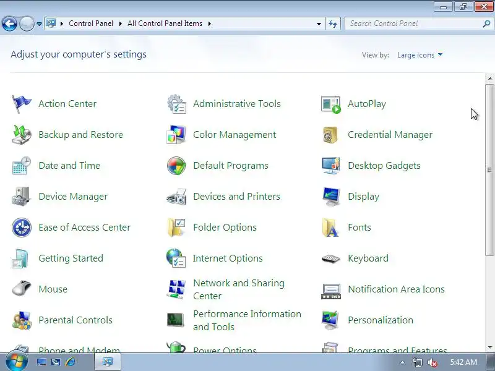The image size is (495, 371).
Task: Open the Default Programs icon
Action: [176, 166]
